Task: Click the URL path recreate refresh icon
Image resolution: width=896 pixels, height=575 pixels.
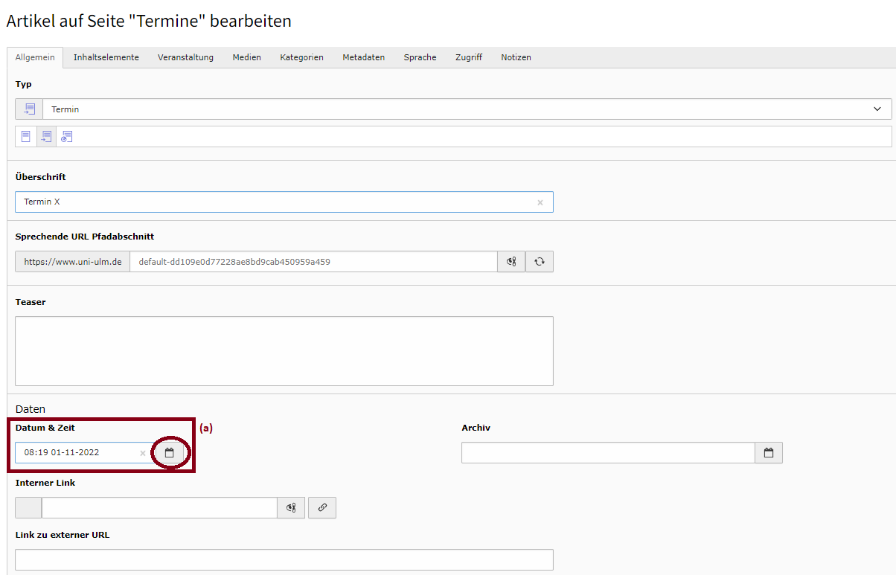Action: click(x=540, y=262)
